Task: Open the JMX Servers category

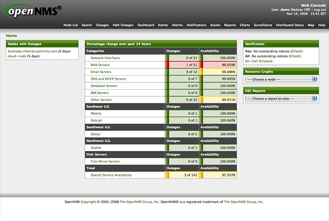Action: [x=99, y=93]
